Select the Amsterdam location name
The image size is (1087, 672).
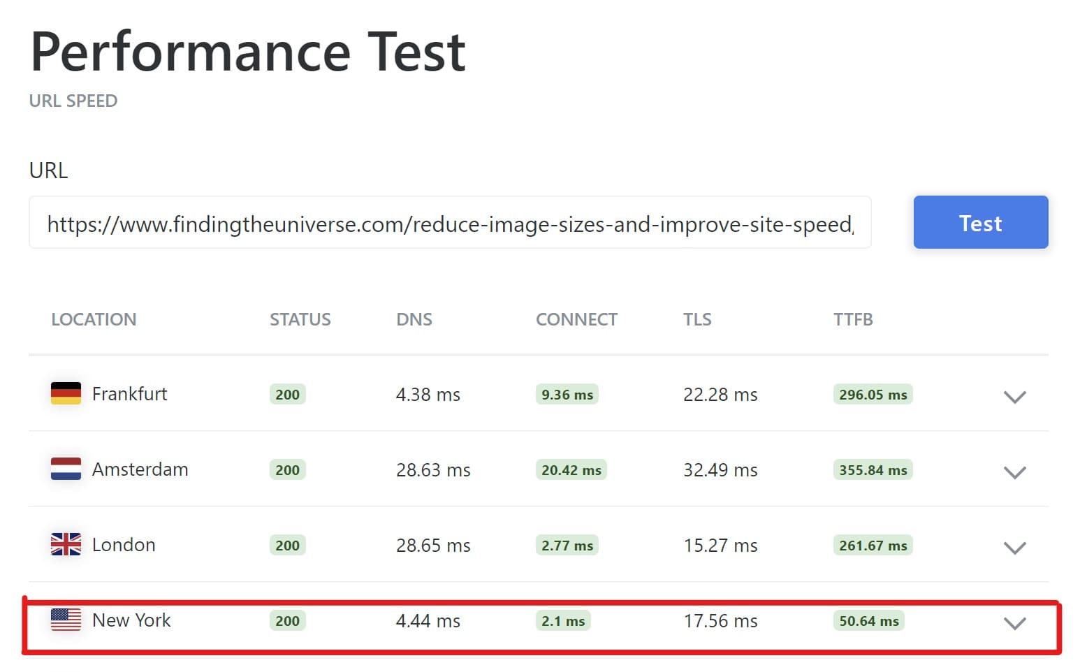coord(140,469)
